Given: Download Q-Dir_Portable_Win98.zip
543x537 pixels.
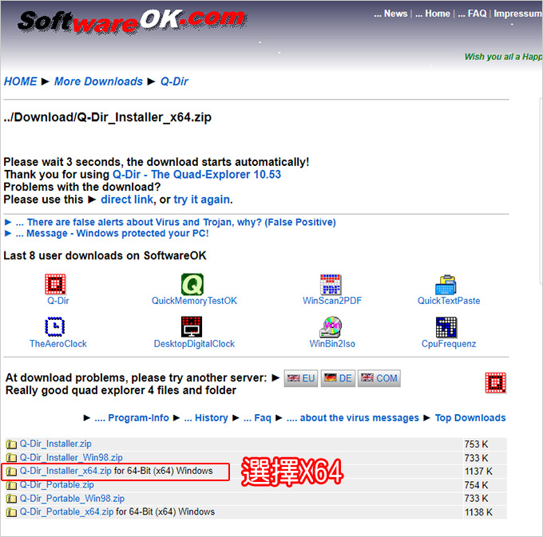Looking at the screenshot, I should coord(73,499).
